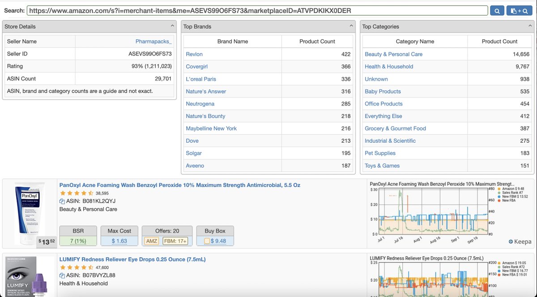Screen dimensions: 537x297
Task: Open the Aveeno brand link
Action: click(195, 165)
